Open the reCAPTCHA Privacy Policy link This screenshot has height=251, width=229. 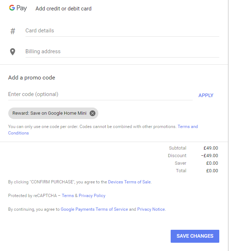tap(92, 196)
